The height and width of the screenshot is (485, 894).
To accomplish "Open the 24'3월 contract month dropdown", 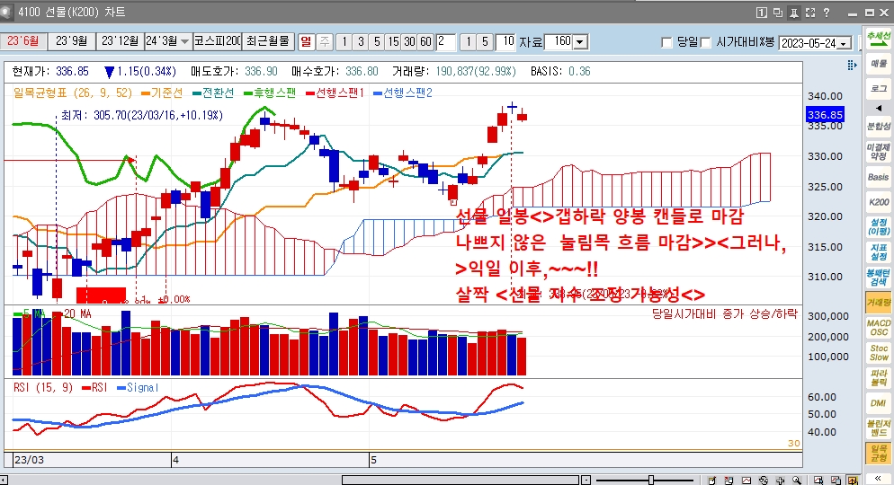I will [185, 41].
